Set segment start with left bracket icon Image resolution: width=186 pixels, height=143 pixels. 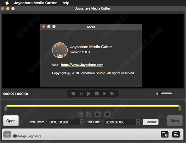(80, 114)
